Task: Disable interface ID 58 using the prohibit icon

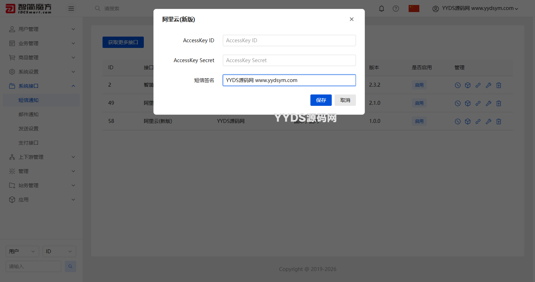Action: [457, 121]
